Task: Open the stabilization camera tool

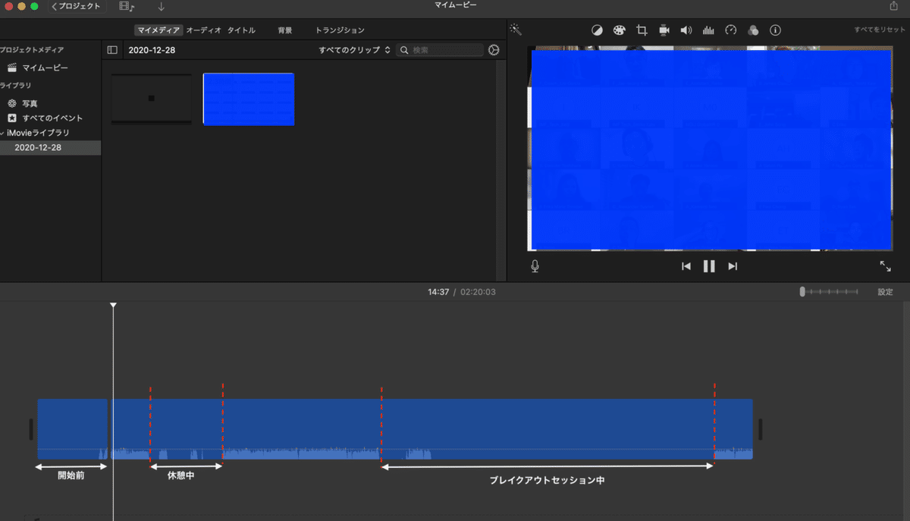Action: click(x=664, y=30)
